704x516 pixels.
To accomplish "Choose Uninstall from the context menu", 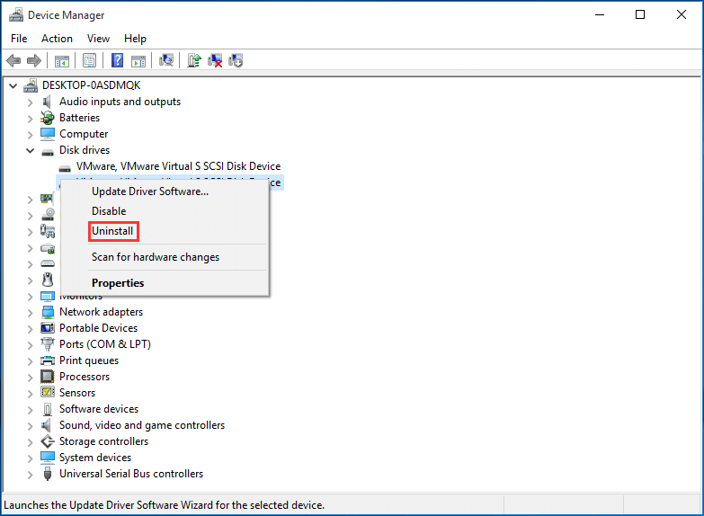I will [x=165, y=231].
